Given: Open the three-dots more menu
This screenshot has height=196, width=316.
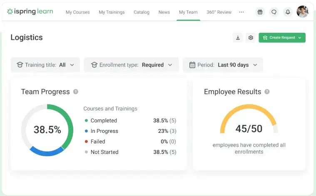Looking at the screenshot, I should (x=241, y=12).
